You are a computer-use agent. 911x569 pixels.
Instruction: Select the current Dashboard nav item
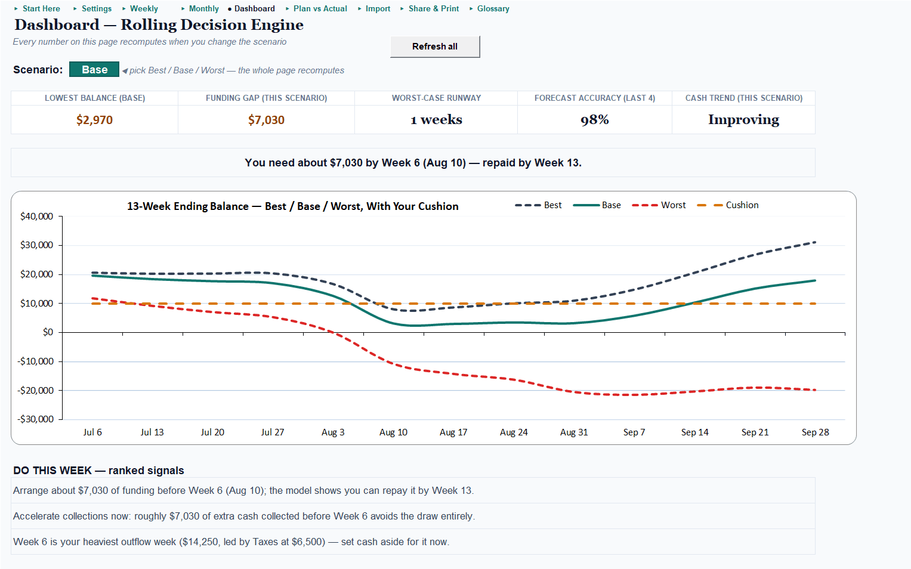(x=255, y=8)
